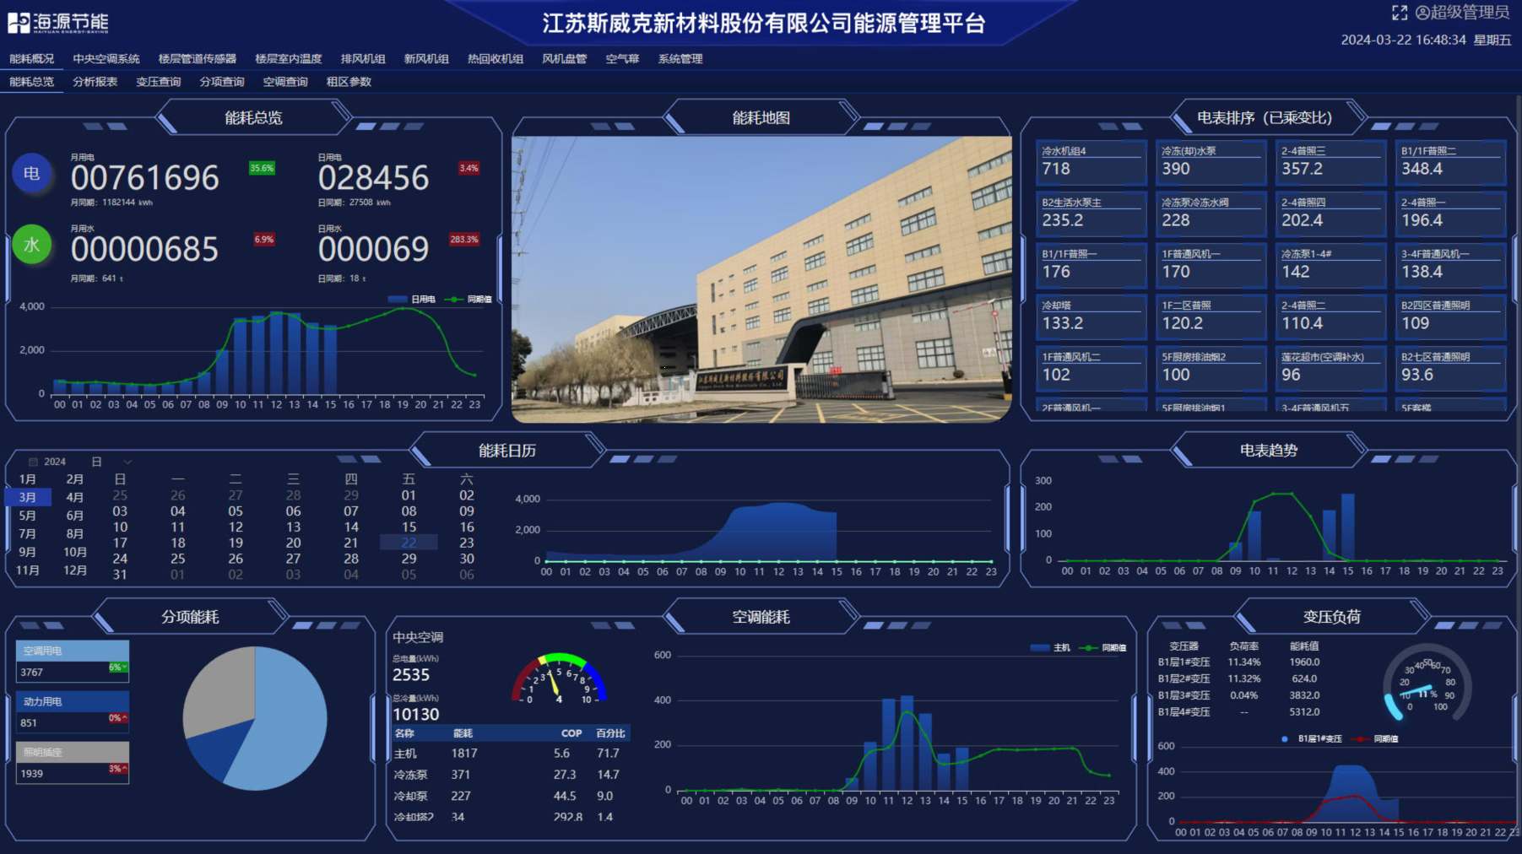Open the 楼层管道传感器 menu
Image resolution: width=1522 pixels, height=854 pixels.
(x=198, y=59)
